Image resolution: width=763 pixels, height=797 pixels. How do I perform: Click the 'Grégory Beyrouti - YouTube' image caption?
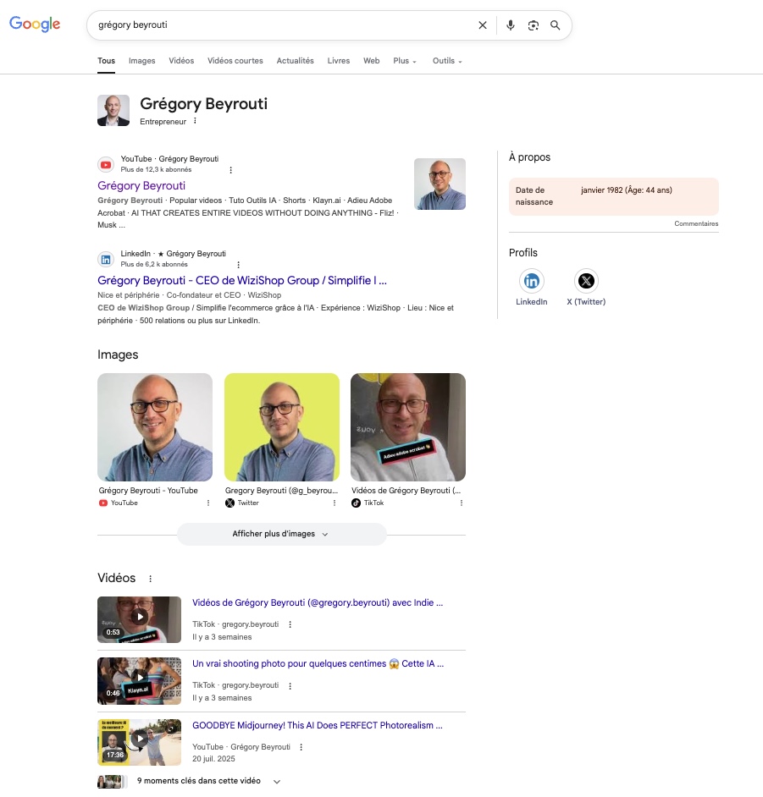[x=148, y=491]
